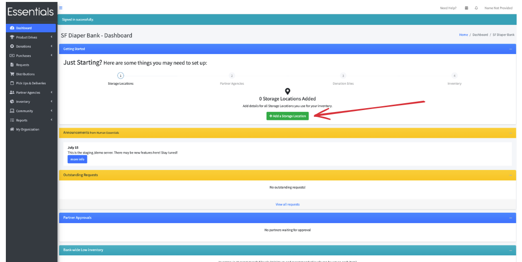The width and height of the screenshot is (522, 262).
Task: Click Add a Storage Location button
Action: tap(288, 116)
